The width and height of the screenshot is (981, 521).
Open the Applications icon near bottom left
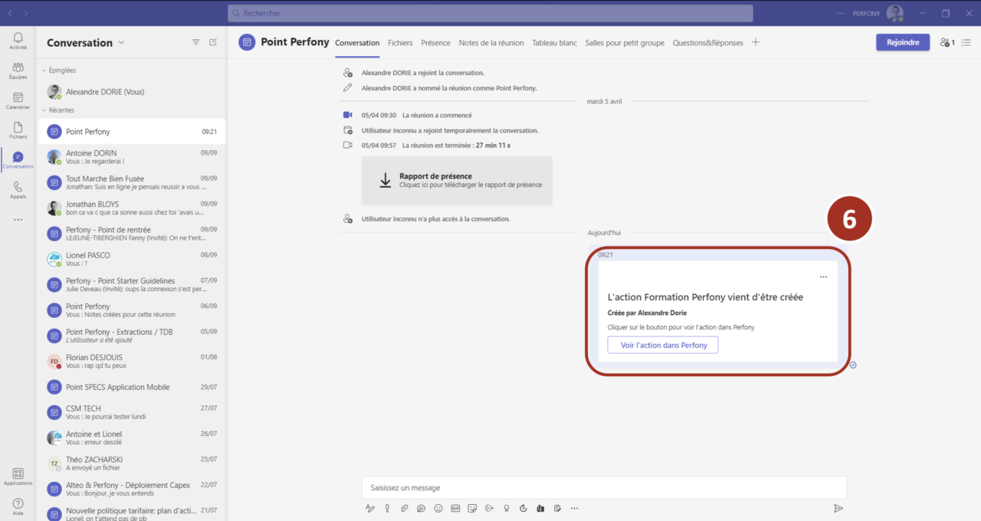coord(17,476)
